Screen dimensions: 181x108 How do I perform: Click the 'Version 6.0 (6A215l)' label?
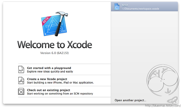(54, 53)
